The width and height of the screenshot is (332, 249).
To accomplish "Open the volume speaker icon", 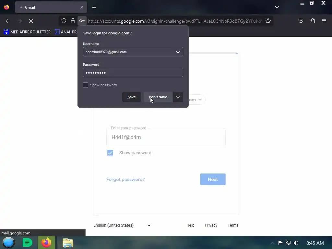I will (x=296, y=243).
